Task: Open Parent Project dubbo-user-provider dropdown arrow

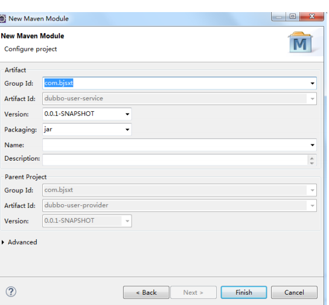Action: [x=312, y=205]
